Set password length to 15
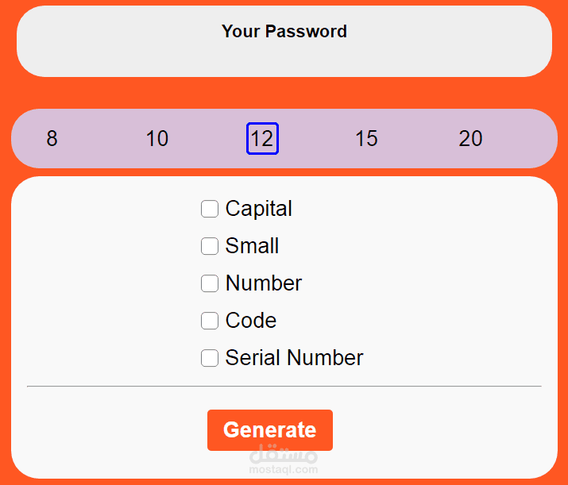Image resolution: width=568 pixels, height=485 pixels. point(366,139)
